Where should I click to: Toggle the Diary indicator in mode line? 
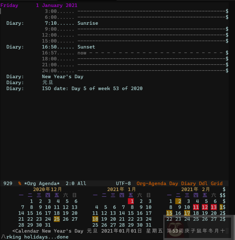(188, 183)
